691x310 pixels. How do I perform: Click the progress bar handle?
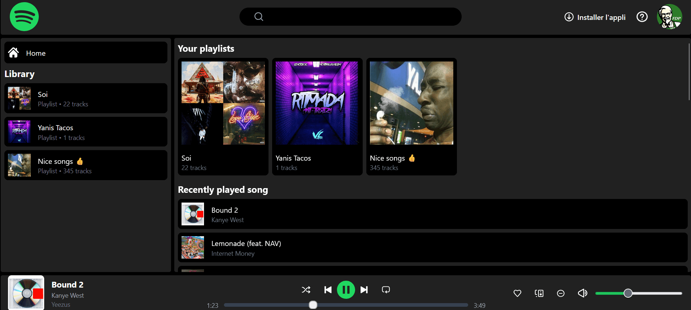click(x=313, y=305)
